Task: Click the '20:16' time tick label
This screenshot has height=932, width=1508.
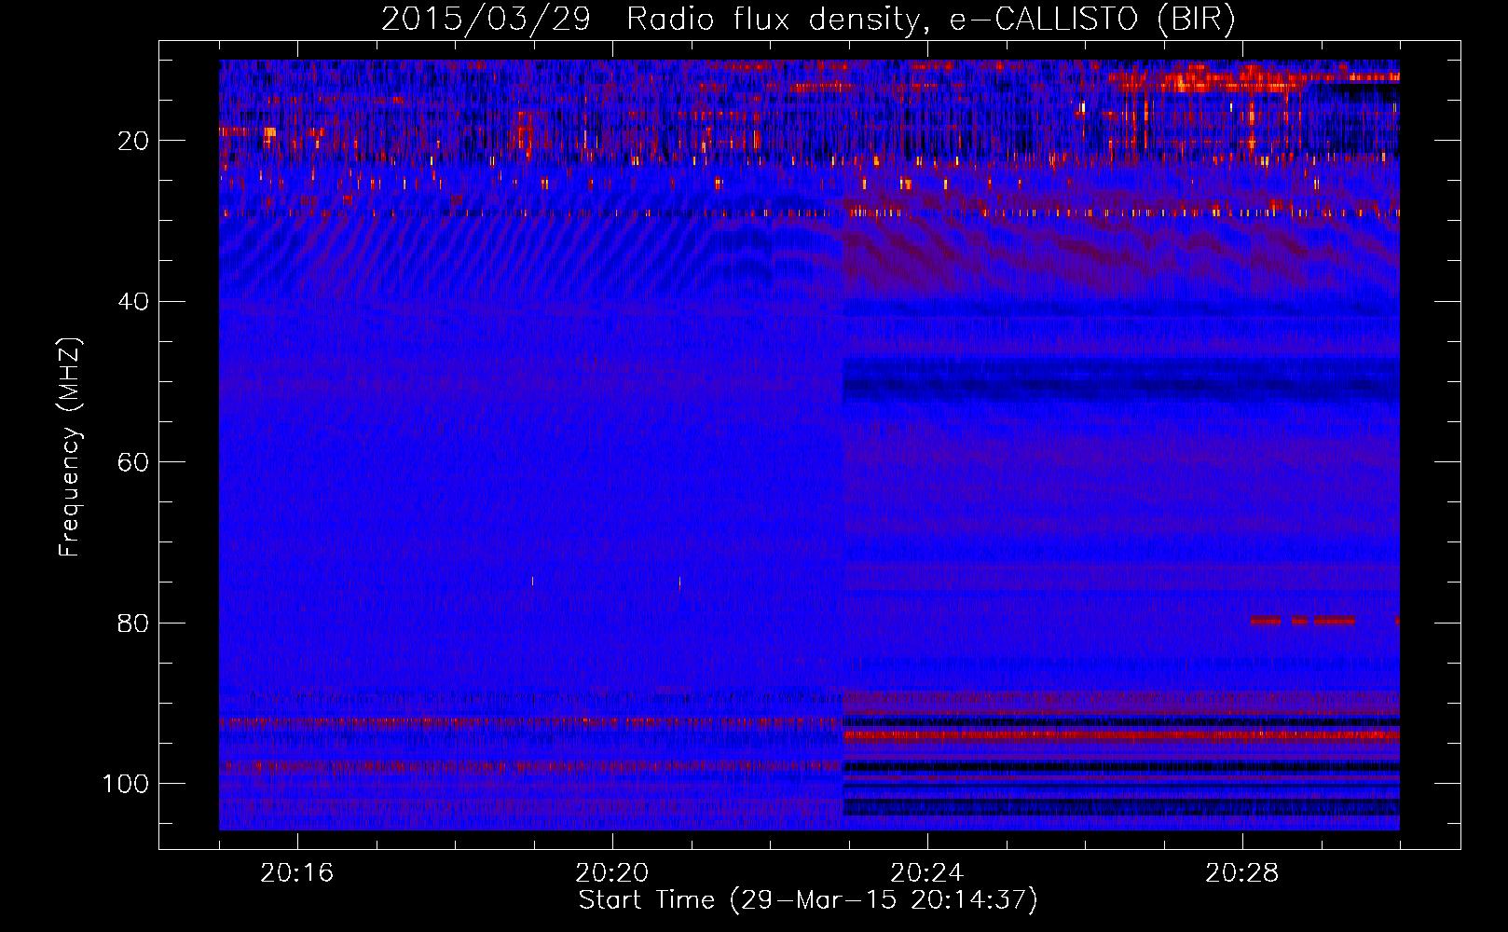Action: coord(296,873)
